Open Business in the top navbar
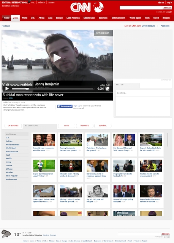Screen dimensions: 174x243 [103, 18]
